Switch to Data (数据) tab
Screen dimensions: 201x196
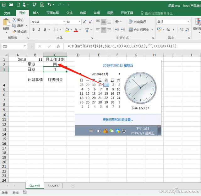click(x=83, y=13)
